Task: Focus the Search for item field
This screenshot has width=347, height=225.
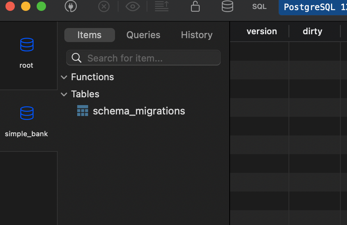Action: pos(143,58)
